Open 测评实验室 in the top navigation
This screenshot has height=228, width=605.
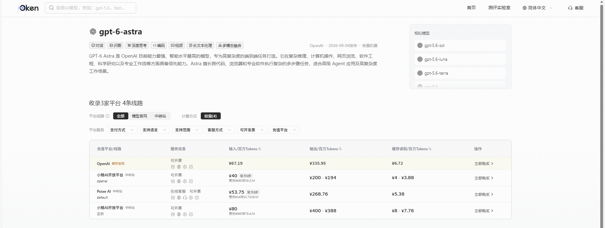pyautogui.click(x=499, y=8)
